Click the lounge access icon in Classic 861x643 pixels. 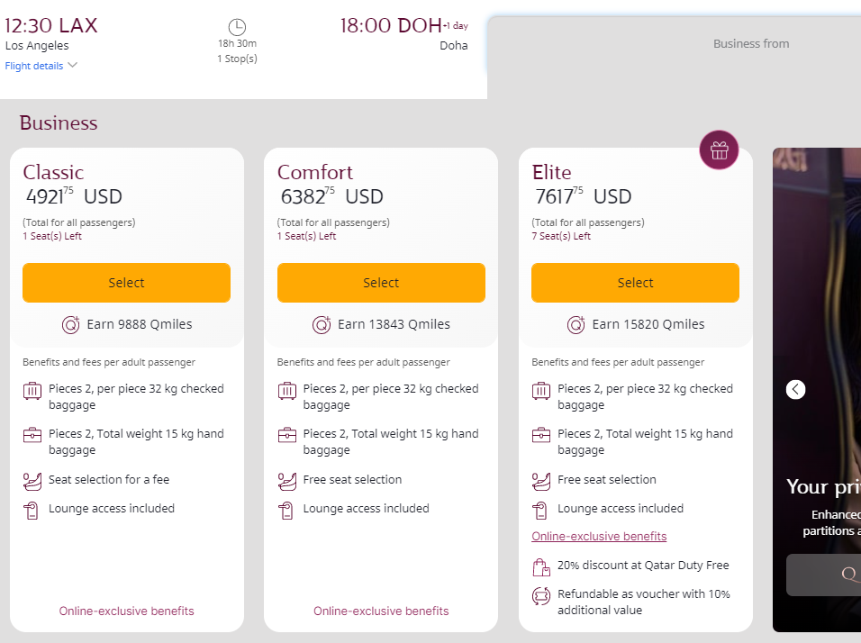coord(32,511)
